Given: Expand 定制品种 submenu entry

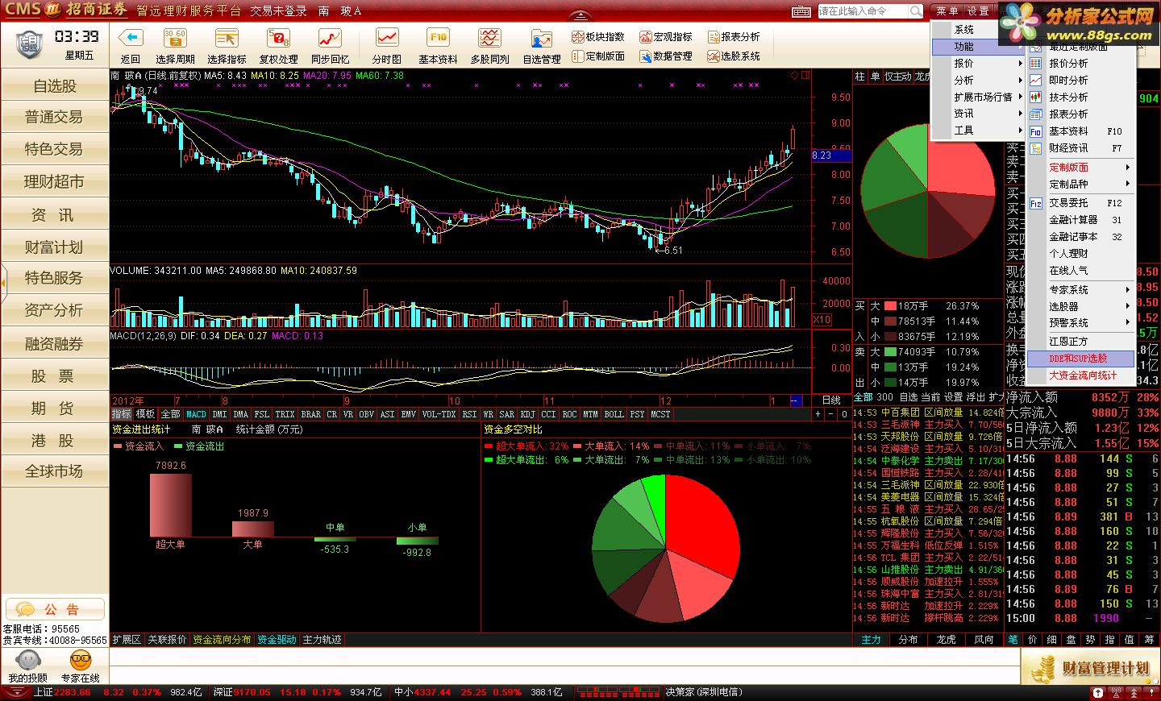Looking at the screenshot, I should click(x=1080, y=184).
